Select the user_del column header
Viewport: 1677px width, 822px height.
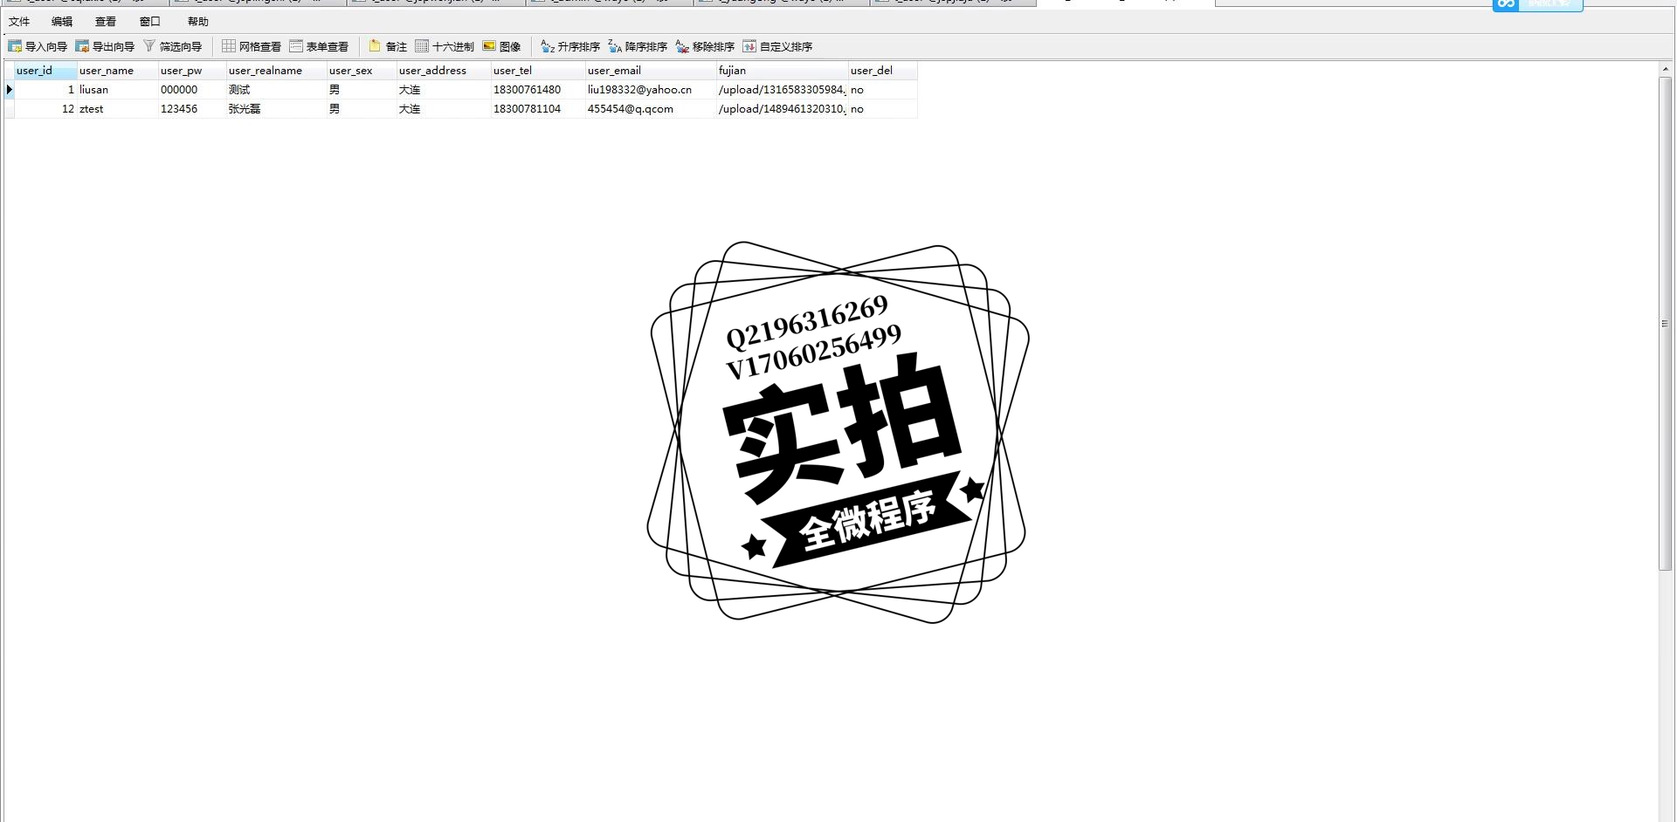883,71
